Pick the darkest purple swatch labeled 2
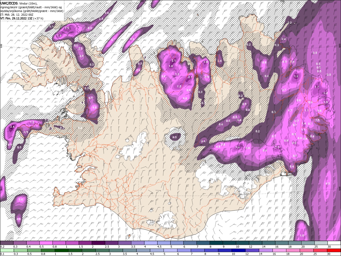This screenshot has height=256, width=341. [98, 243]
